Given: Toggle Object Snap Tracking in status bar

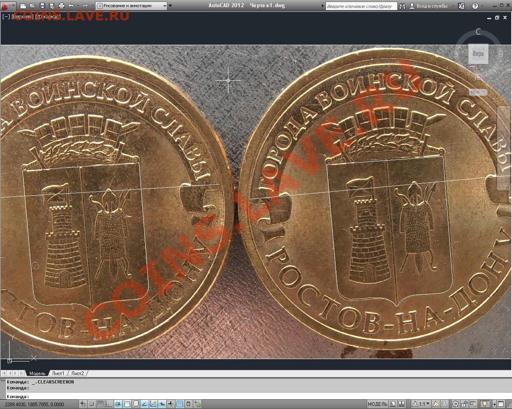Looking at the screenshot, I should (144, 404).
